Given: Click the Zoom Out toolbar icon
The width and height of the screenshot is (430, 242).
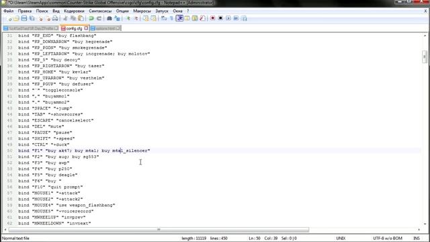Looking at the screenshot, I should pyautogui.click(x=136, y=18).
